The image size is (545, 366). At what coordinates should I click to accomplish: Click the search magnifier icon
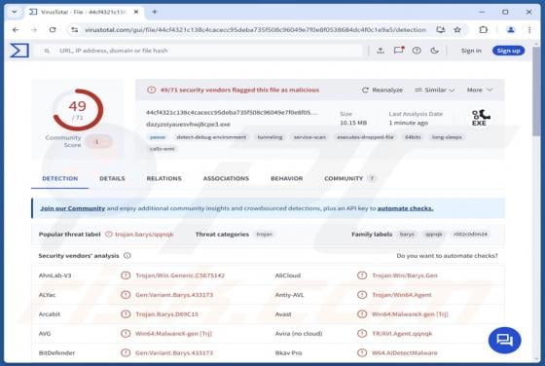pos(47,51)
